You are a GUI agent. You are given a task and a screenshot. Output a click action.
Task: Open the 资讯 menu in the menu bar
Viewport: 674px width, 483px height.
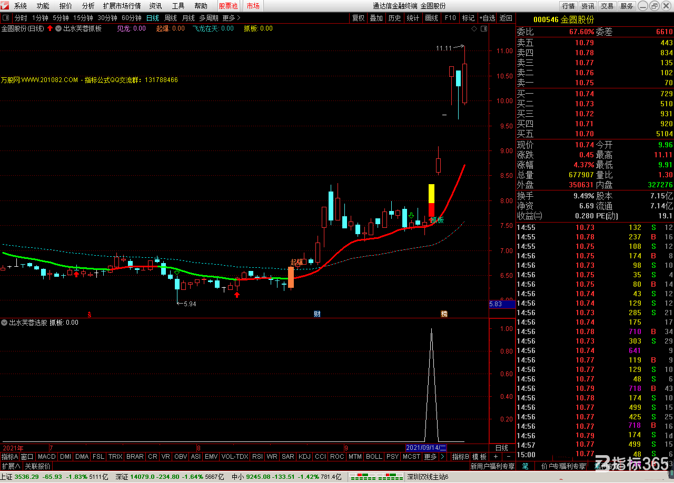click(155, 6)
